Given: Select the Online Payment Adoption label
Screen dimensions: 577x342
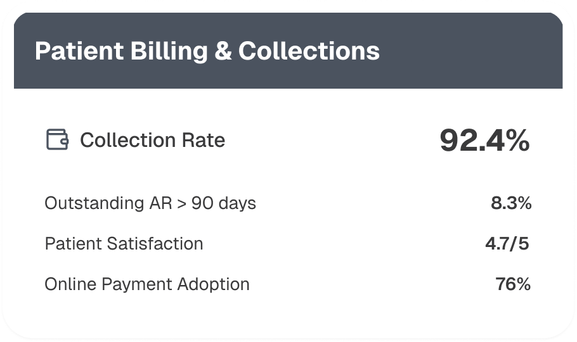Looking at the screenshot, I should (x=146, y=284).
